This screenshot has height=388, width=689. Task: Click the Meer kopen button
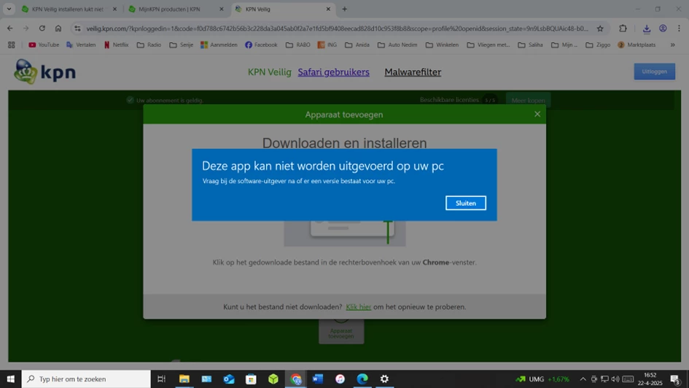point(528,100)
